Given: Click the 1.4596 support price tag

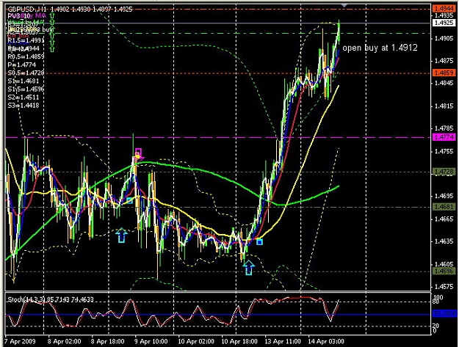Looking at the screenshot, I should coord(444,271).
